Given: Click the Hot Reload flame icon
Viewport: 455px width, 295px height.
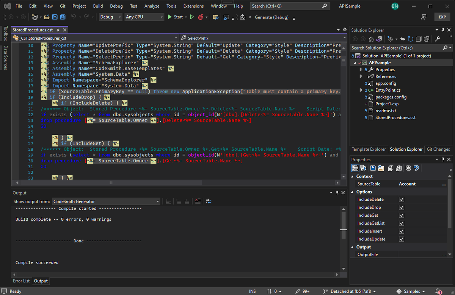Looking at the screenshot, I should click(201, 17).
